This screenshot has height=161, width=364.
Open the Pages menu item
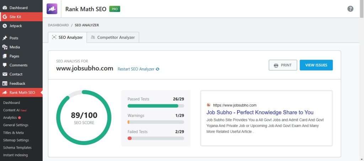[21, 56]
